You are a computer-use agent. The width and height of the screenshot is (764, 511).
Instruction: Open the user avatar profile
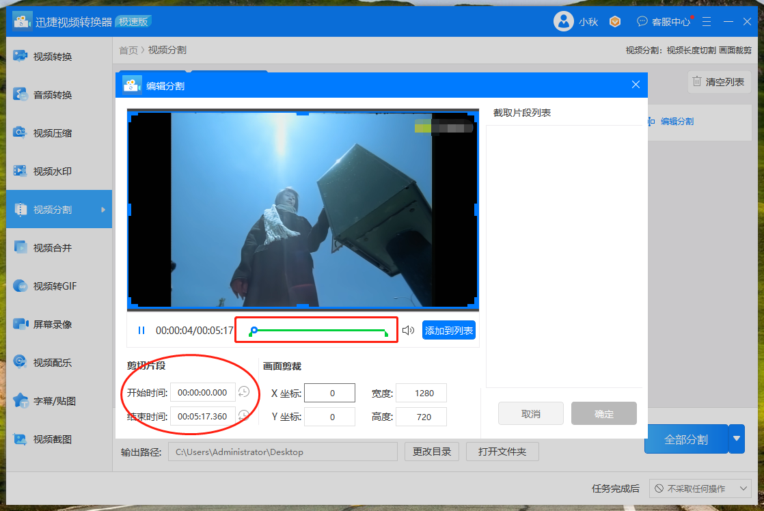pyautogui.click(x=563, y=22)
